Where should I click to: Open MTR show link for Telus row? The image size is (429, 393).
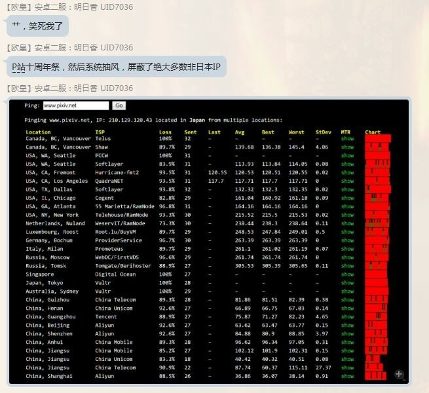tap(347, 139)
